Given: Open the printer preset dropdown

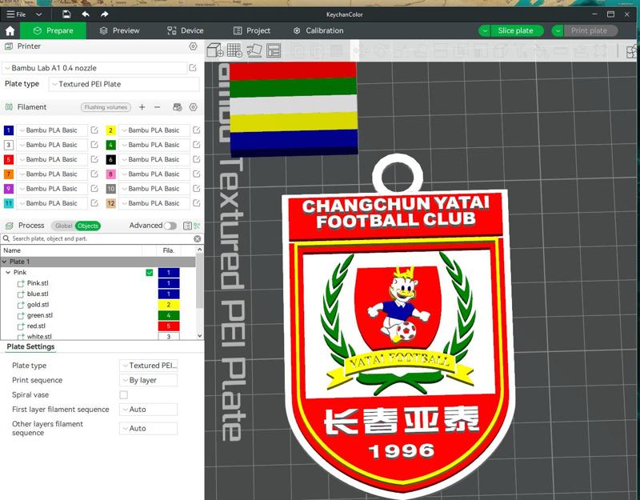Looking at the screenshot, I should 94,68.
